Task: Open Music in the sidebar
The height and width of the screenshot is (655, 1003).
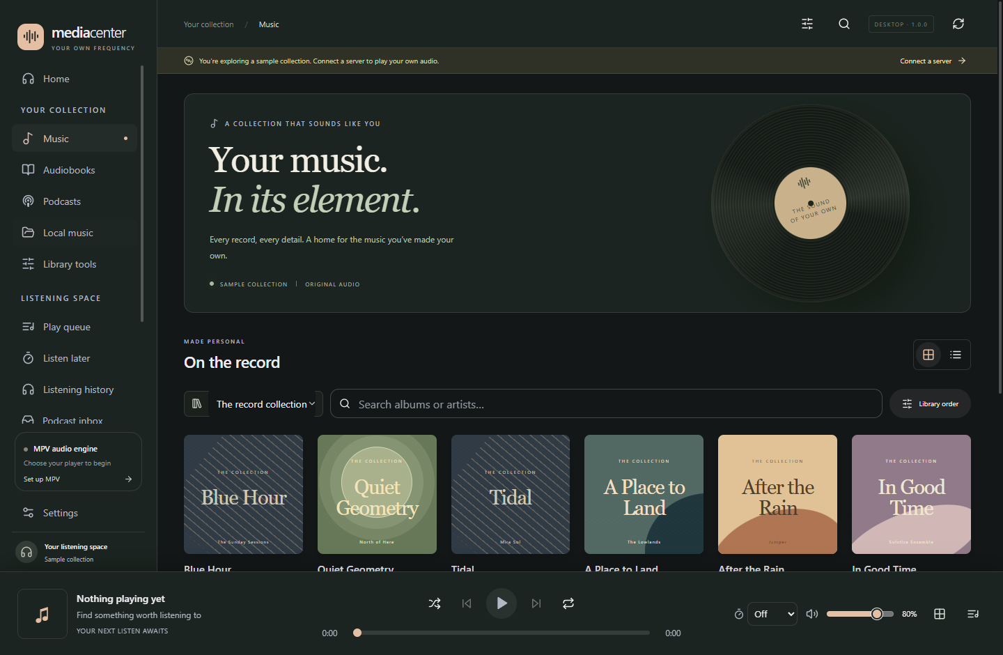Action: [75, 139]
